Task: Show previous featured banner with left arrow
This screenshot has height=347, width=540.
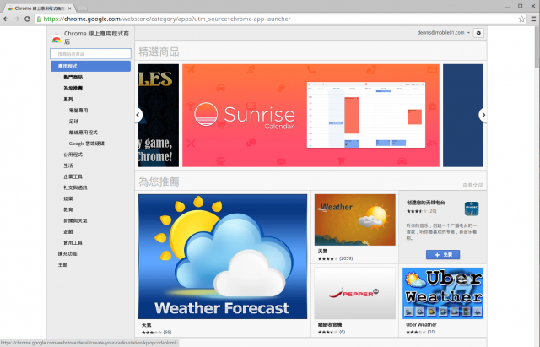Action: 138,115
